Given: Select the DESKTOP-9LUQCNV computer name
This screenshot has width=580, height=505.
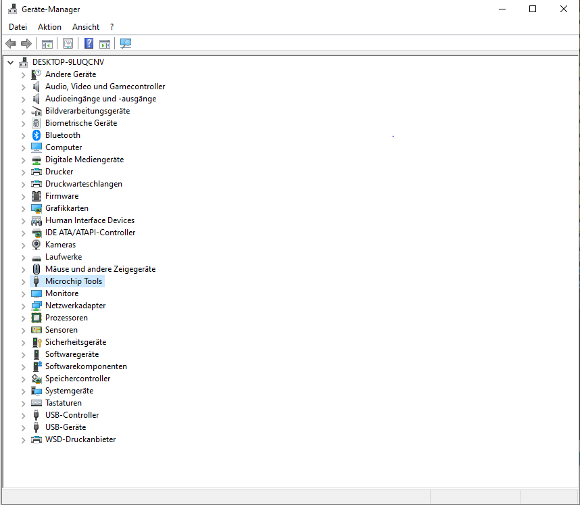Looking at the screenshot, I should (68, 62).
